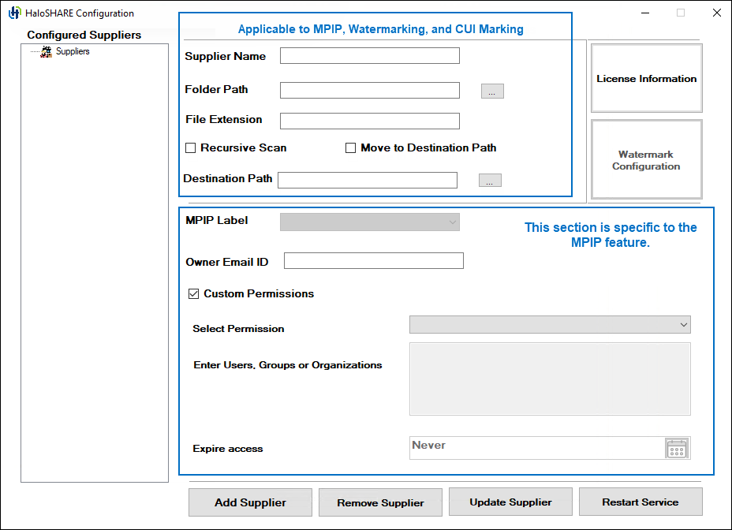Enable the Recursive Scan checkbox

point(191,148)
